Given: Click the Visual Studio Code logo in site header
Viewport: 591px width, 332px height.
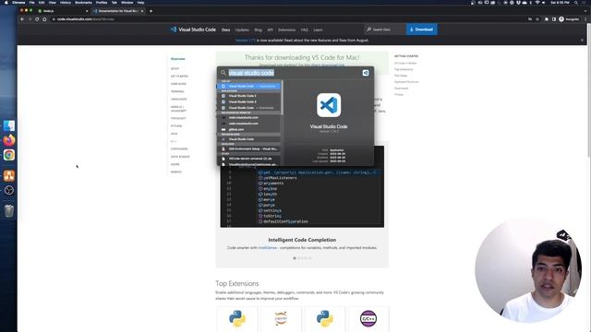Looking at the screenshot, I should tap(193, 30).
